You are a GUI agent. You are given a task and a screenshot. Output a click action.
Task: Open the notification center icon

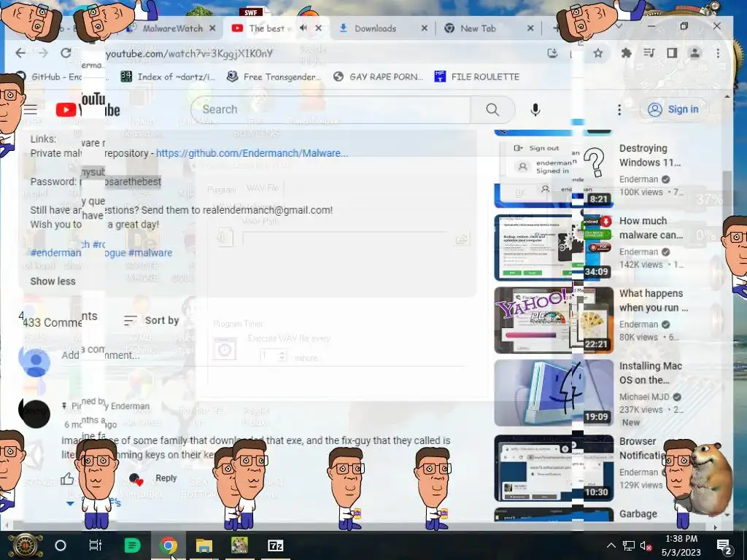coord(724,545)
